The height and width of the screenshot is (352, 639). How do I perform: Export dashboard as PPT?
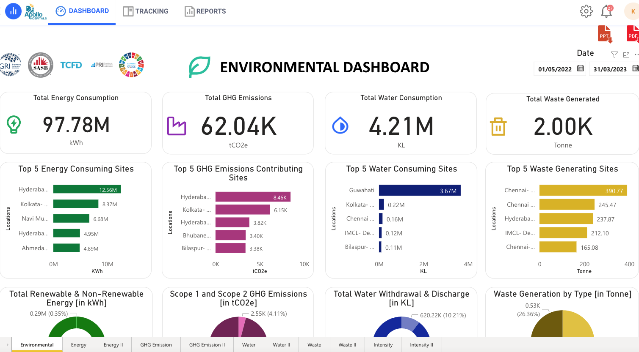point(605,35)
